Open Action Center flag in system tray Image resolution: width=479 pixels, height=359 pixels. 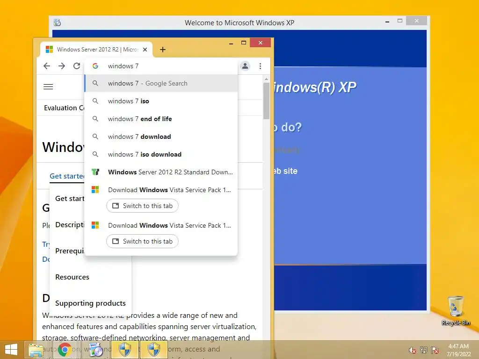[435, 350]
